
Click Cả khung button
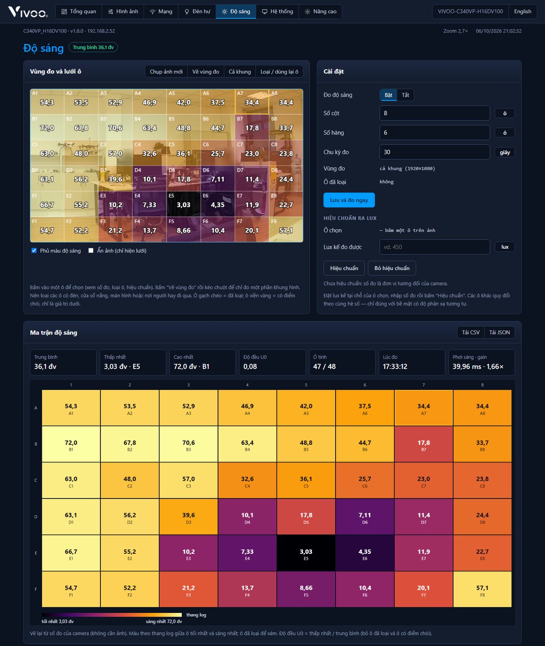coord(240,72)
